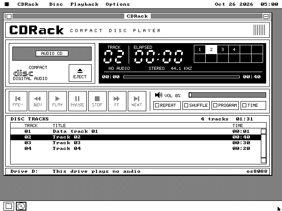Click the 'Oct 26 2026' menu bar date
Viewport: 282px width, 211px height.
[x=234, y=4]
